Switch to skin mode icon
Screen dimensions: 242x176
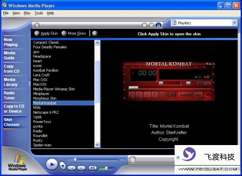[x=132, y=160]
